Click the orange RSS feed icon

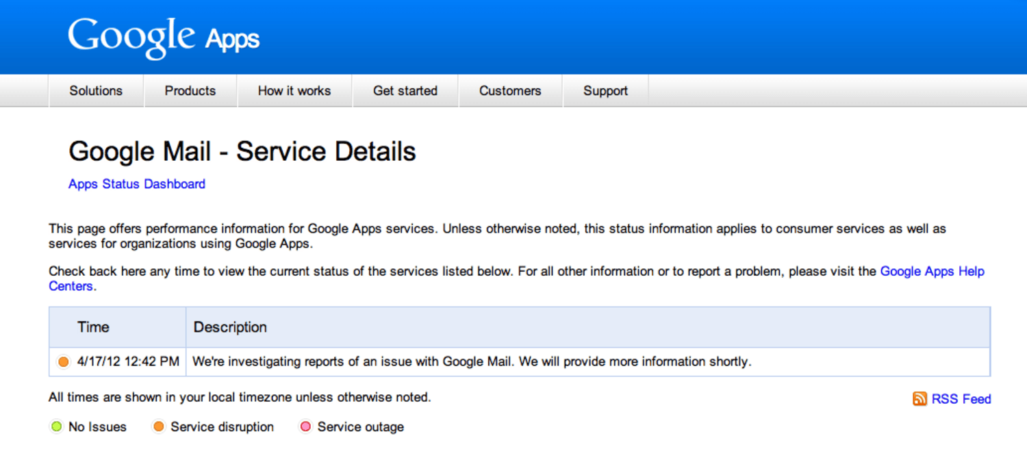point(920,399)
